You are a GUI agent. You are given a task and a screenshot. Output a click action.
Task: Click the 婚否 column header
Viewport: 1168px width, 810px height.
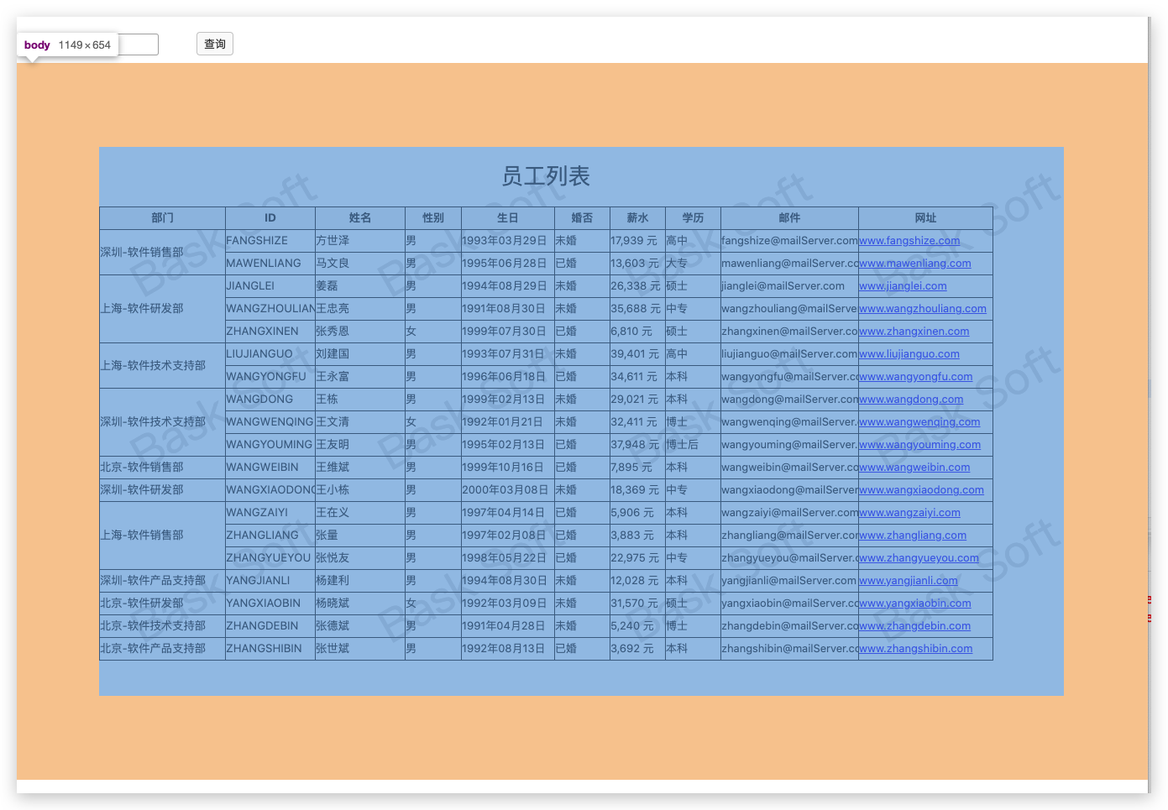(x=582, y=218)
